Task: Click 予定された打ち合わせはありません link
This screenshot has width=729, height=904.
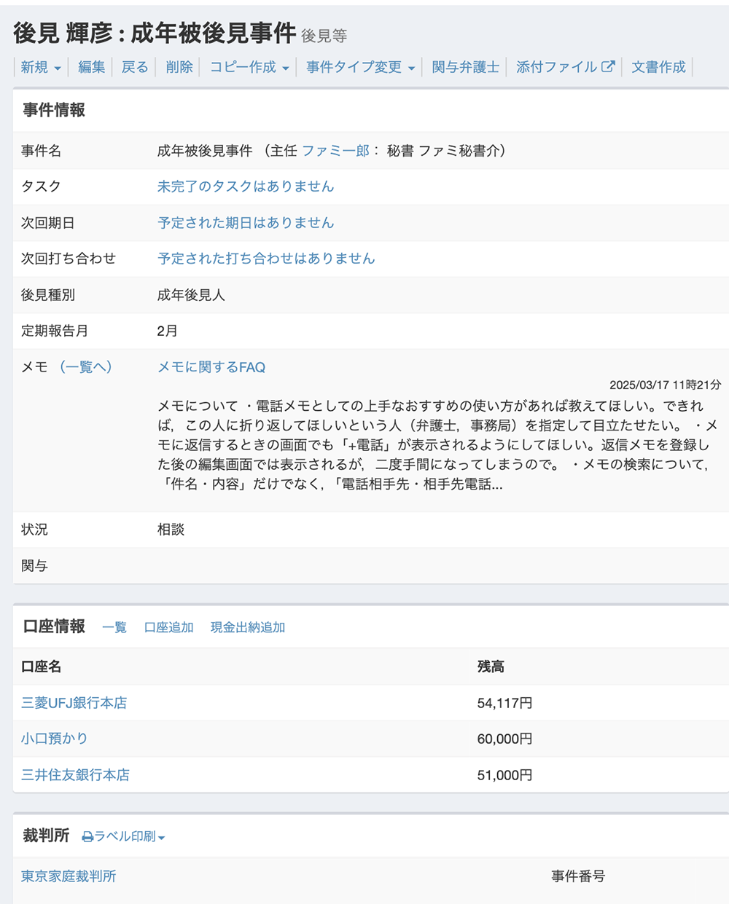Action: coord(266,259)
